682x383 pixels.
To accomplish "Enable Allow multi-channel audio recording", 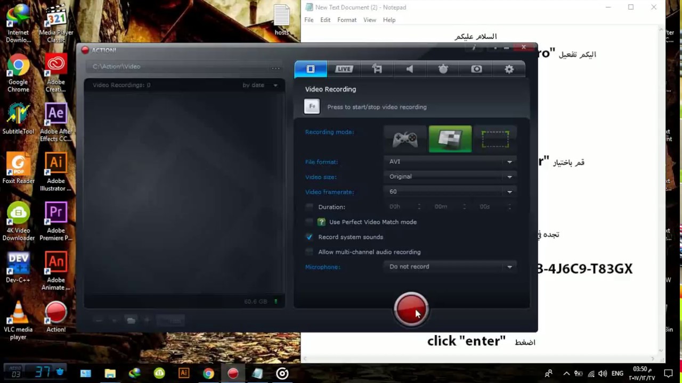I will pos(309,252).
